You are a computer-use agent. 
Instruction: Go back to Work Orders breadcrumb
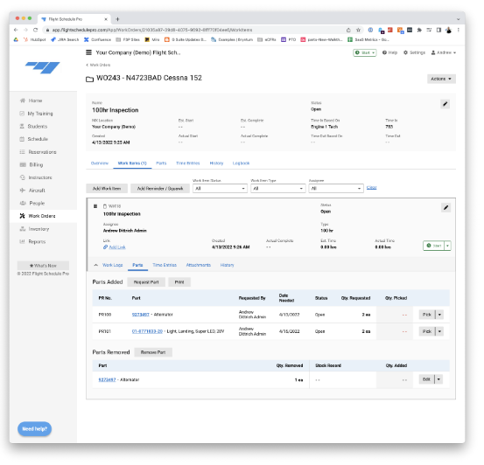click(98, 65)
